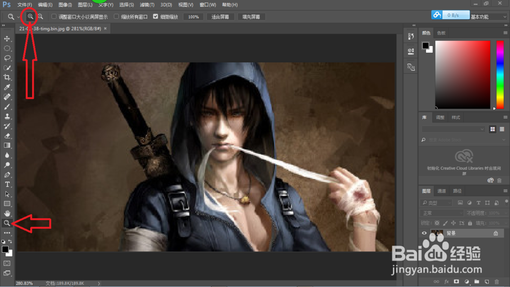Image resolution: width=510 pixels, height=287 pixels.
Task: Select the Eyedropper tool
Action: click(7, 87)
